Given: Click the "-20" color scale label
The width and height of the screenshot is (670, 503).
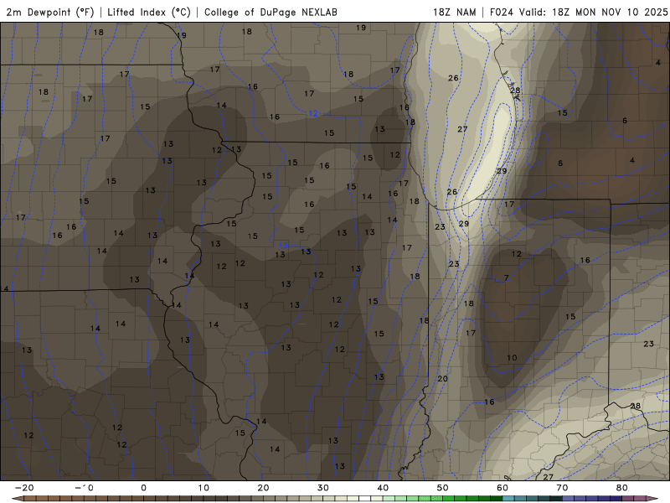Looking at the screenshot, I should tap(24, 488).
